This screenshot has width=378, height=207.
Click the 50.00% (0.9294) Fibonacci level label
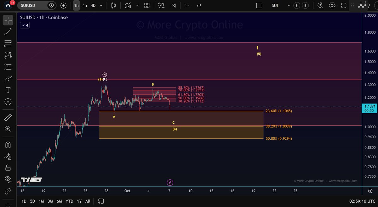point(279,138)
